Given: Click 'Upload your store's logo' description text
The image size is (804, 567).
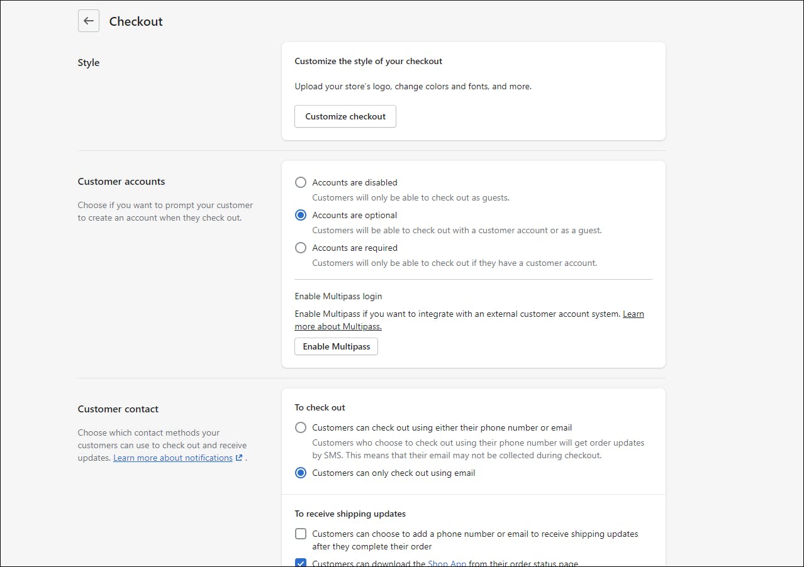Looking at the screenshot, I should coord(413,87).
